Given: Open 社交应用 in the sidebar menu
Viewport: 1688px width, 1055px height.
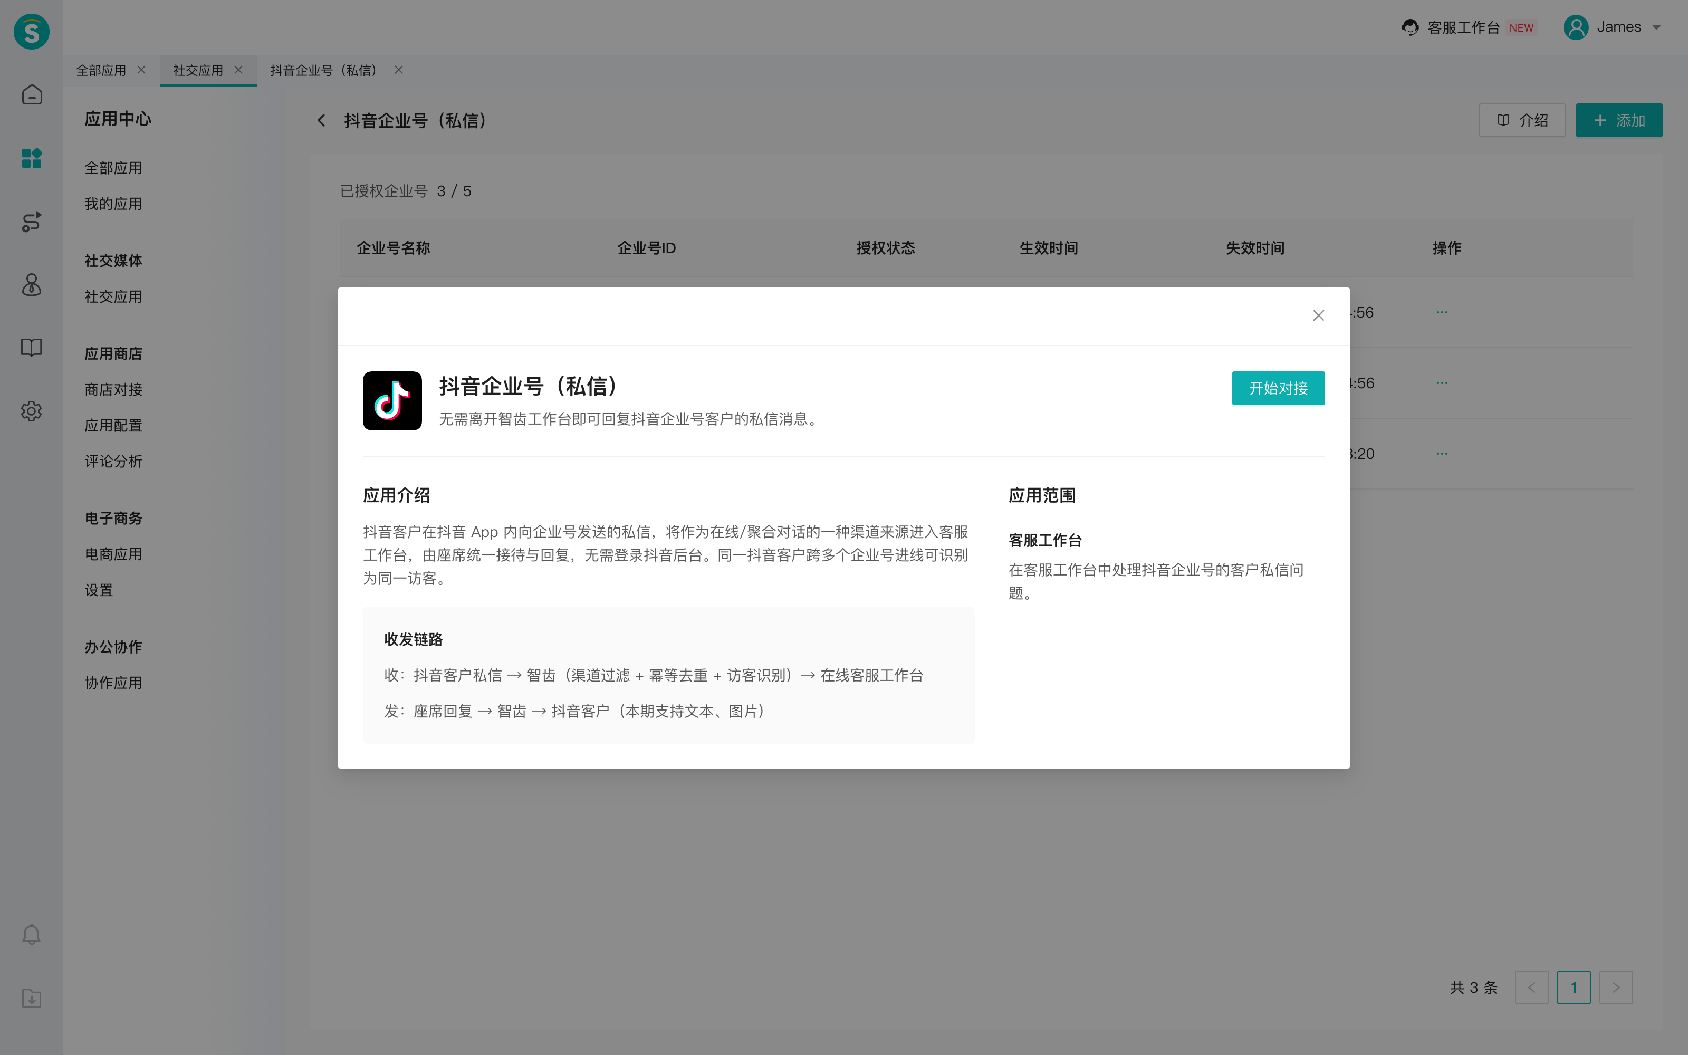Looking at the screenshot, I should click(x=113, y=296).
